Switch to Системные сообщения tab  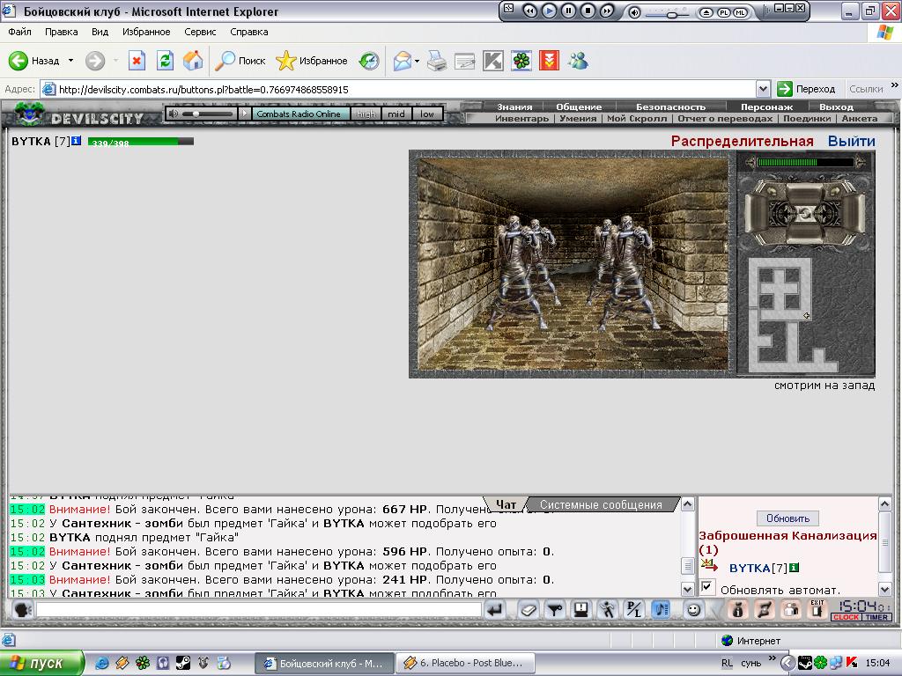[x=601, y=504]
